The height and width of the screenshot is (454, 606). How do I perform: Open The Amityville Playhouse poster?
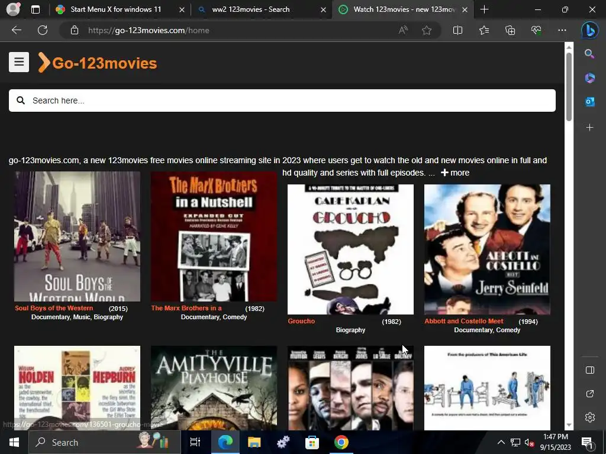pos(214,388)
